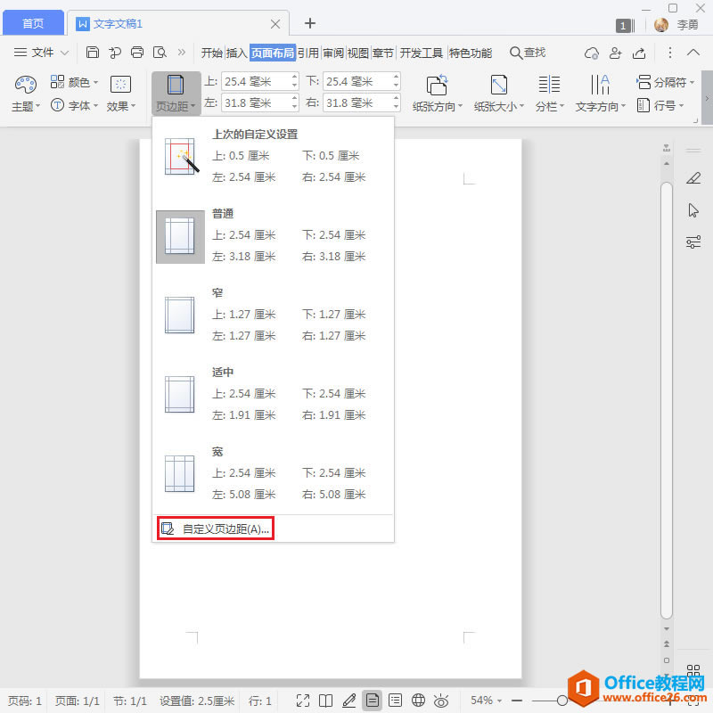This screenshot has width=713, height=713.
Task: Switch to outline view icon
Action: click(395, 701)
